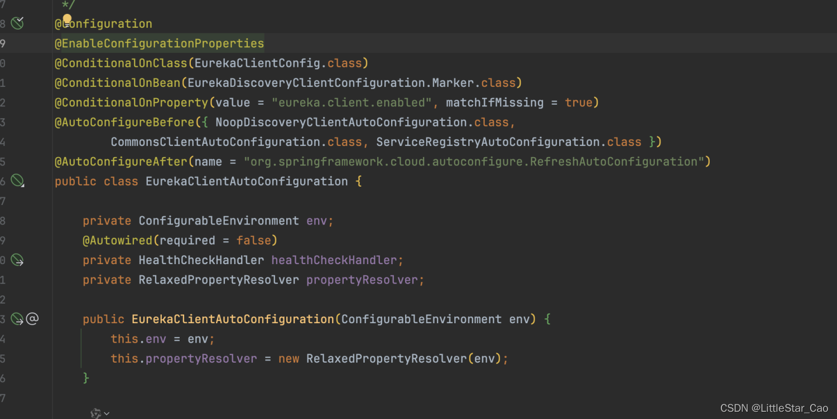Click the required attribute of @Autowired
Screen dimensions: 837x419
[x=187, y=240]
